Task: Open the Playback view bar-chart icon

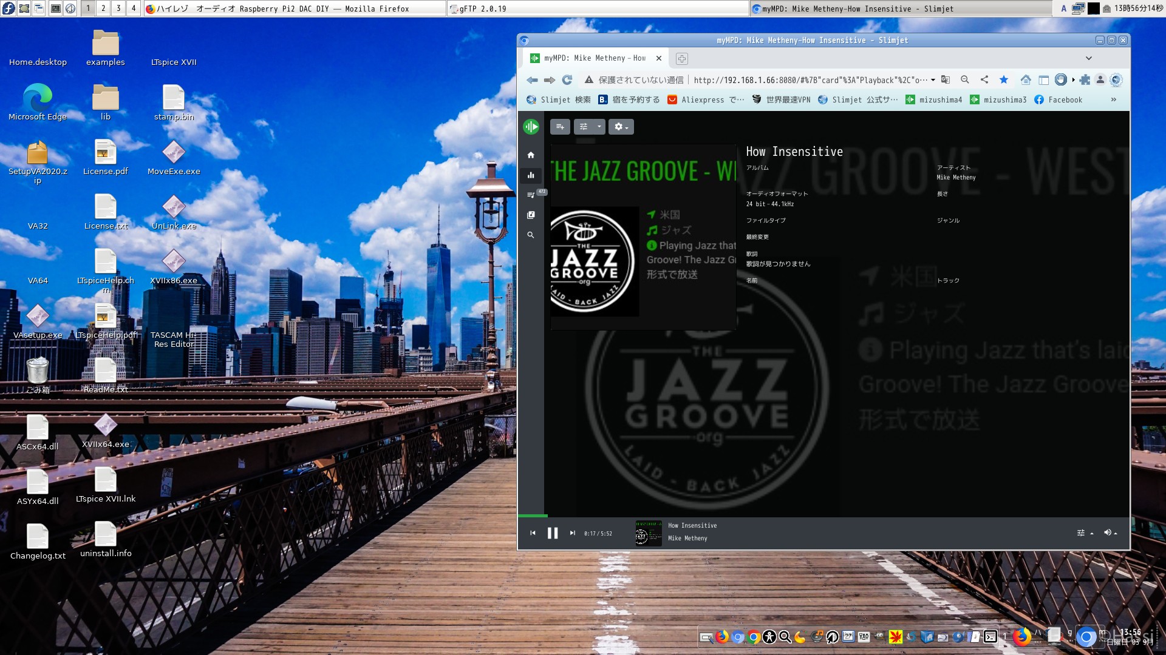Action: point(531,175)
